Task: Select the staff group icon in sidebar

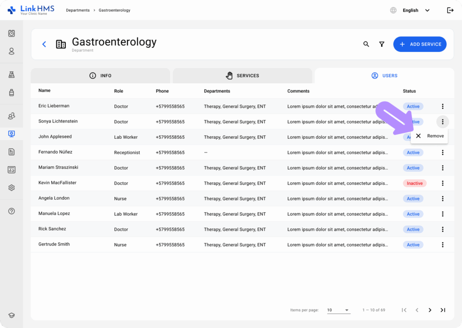Action: coord(11,115)
